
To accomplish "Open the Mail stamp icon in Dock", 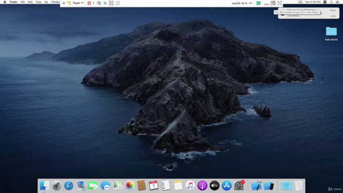I will (81, 185).
